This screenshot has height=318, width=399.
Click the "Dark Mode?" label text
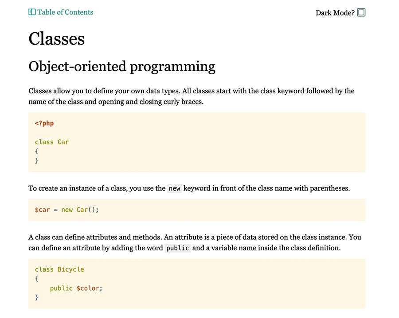335,13
